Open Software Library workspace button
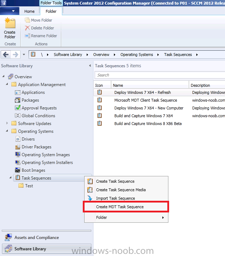 [x=46, y=249]
